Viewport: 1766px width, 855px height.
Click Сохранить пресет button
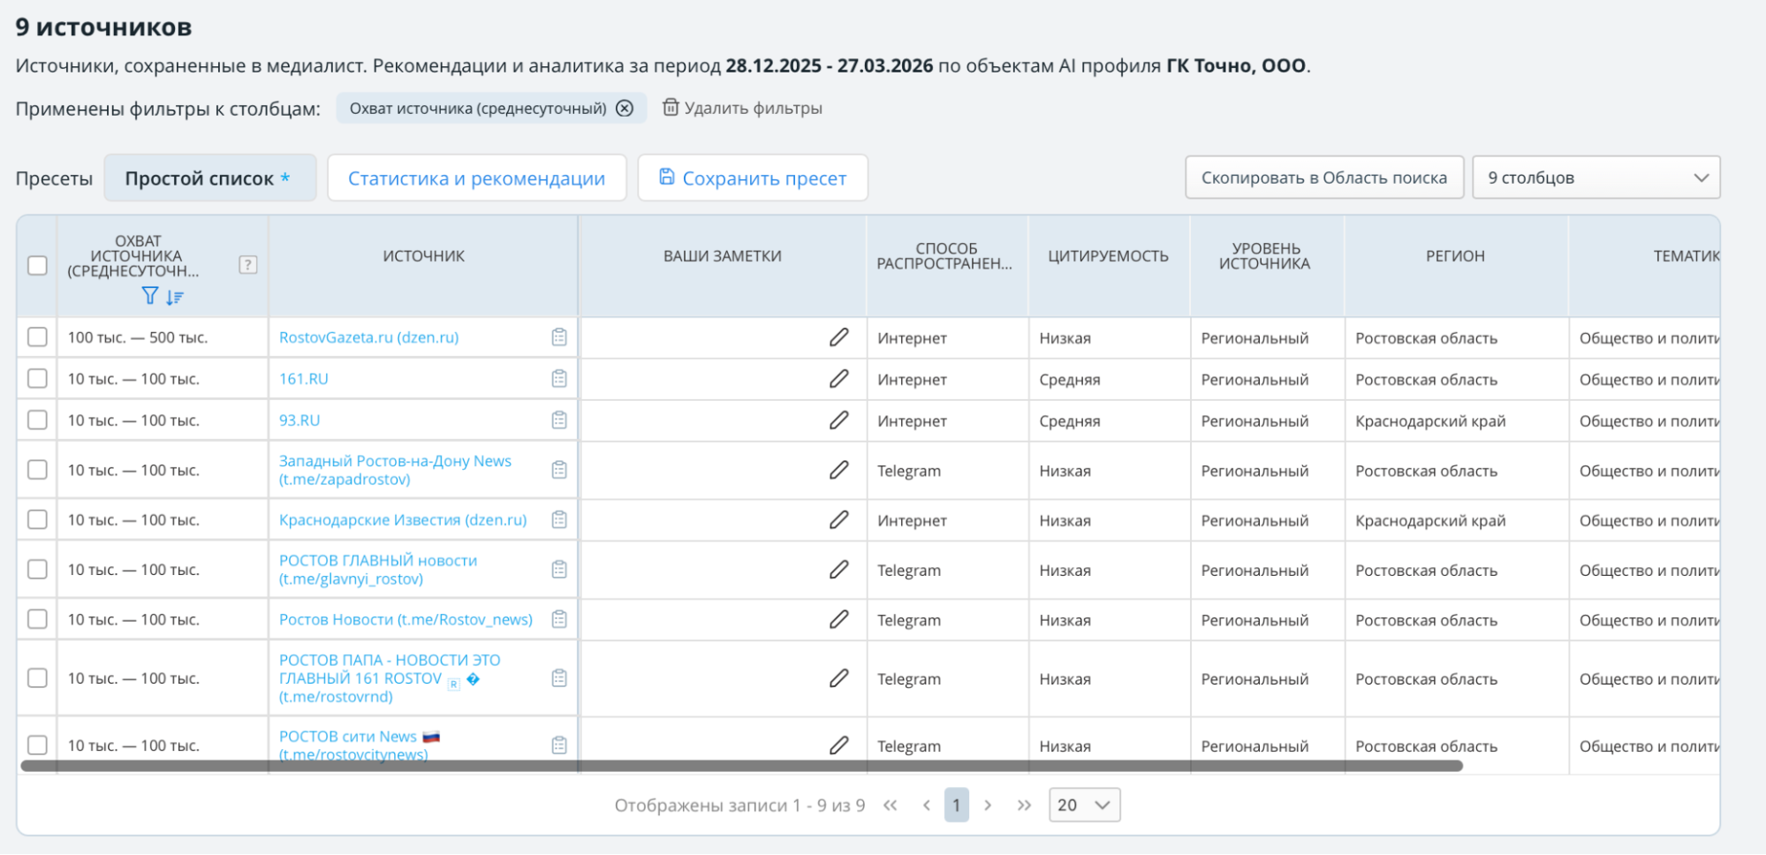[753, 178]
